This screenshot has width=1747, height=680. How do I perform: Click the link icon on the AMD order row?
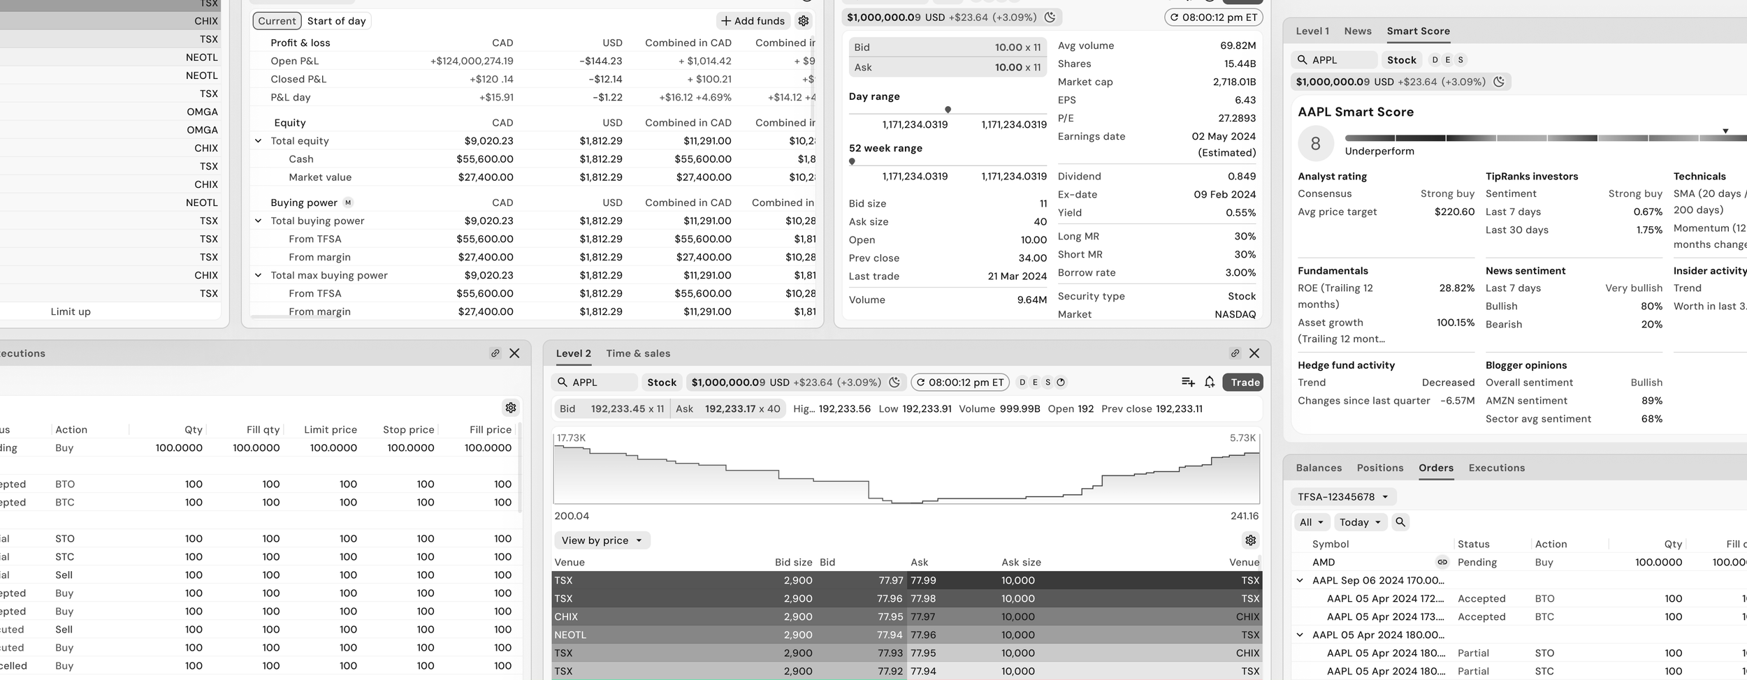coord(1442,562)
